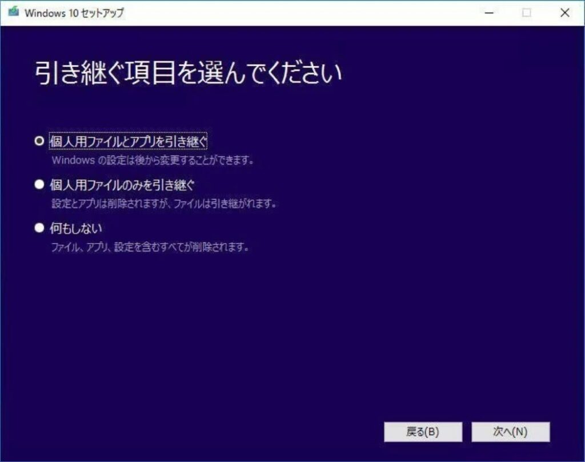585x462 pixels.
Task: Select radio button for 個人用ファイルのみを引き継ぐ
Action: click(39, 185)
